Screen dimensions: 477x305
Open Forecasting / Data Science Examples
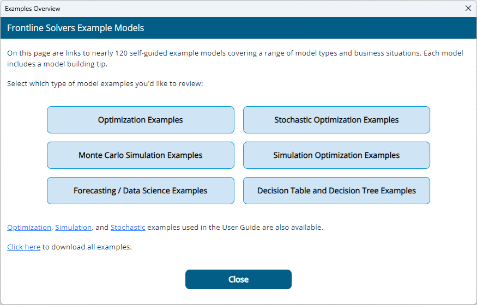click(140, 191)
